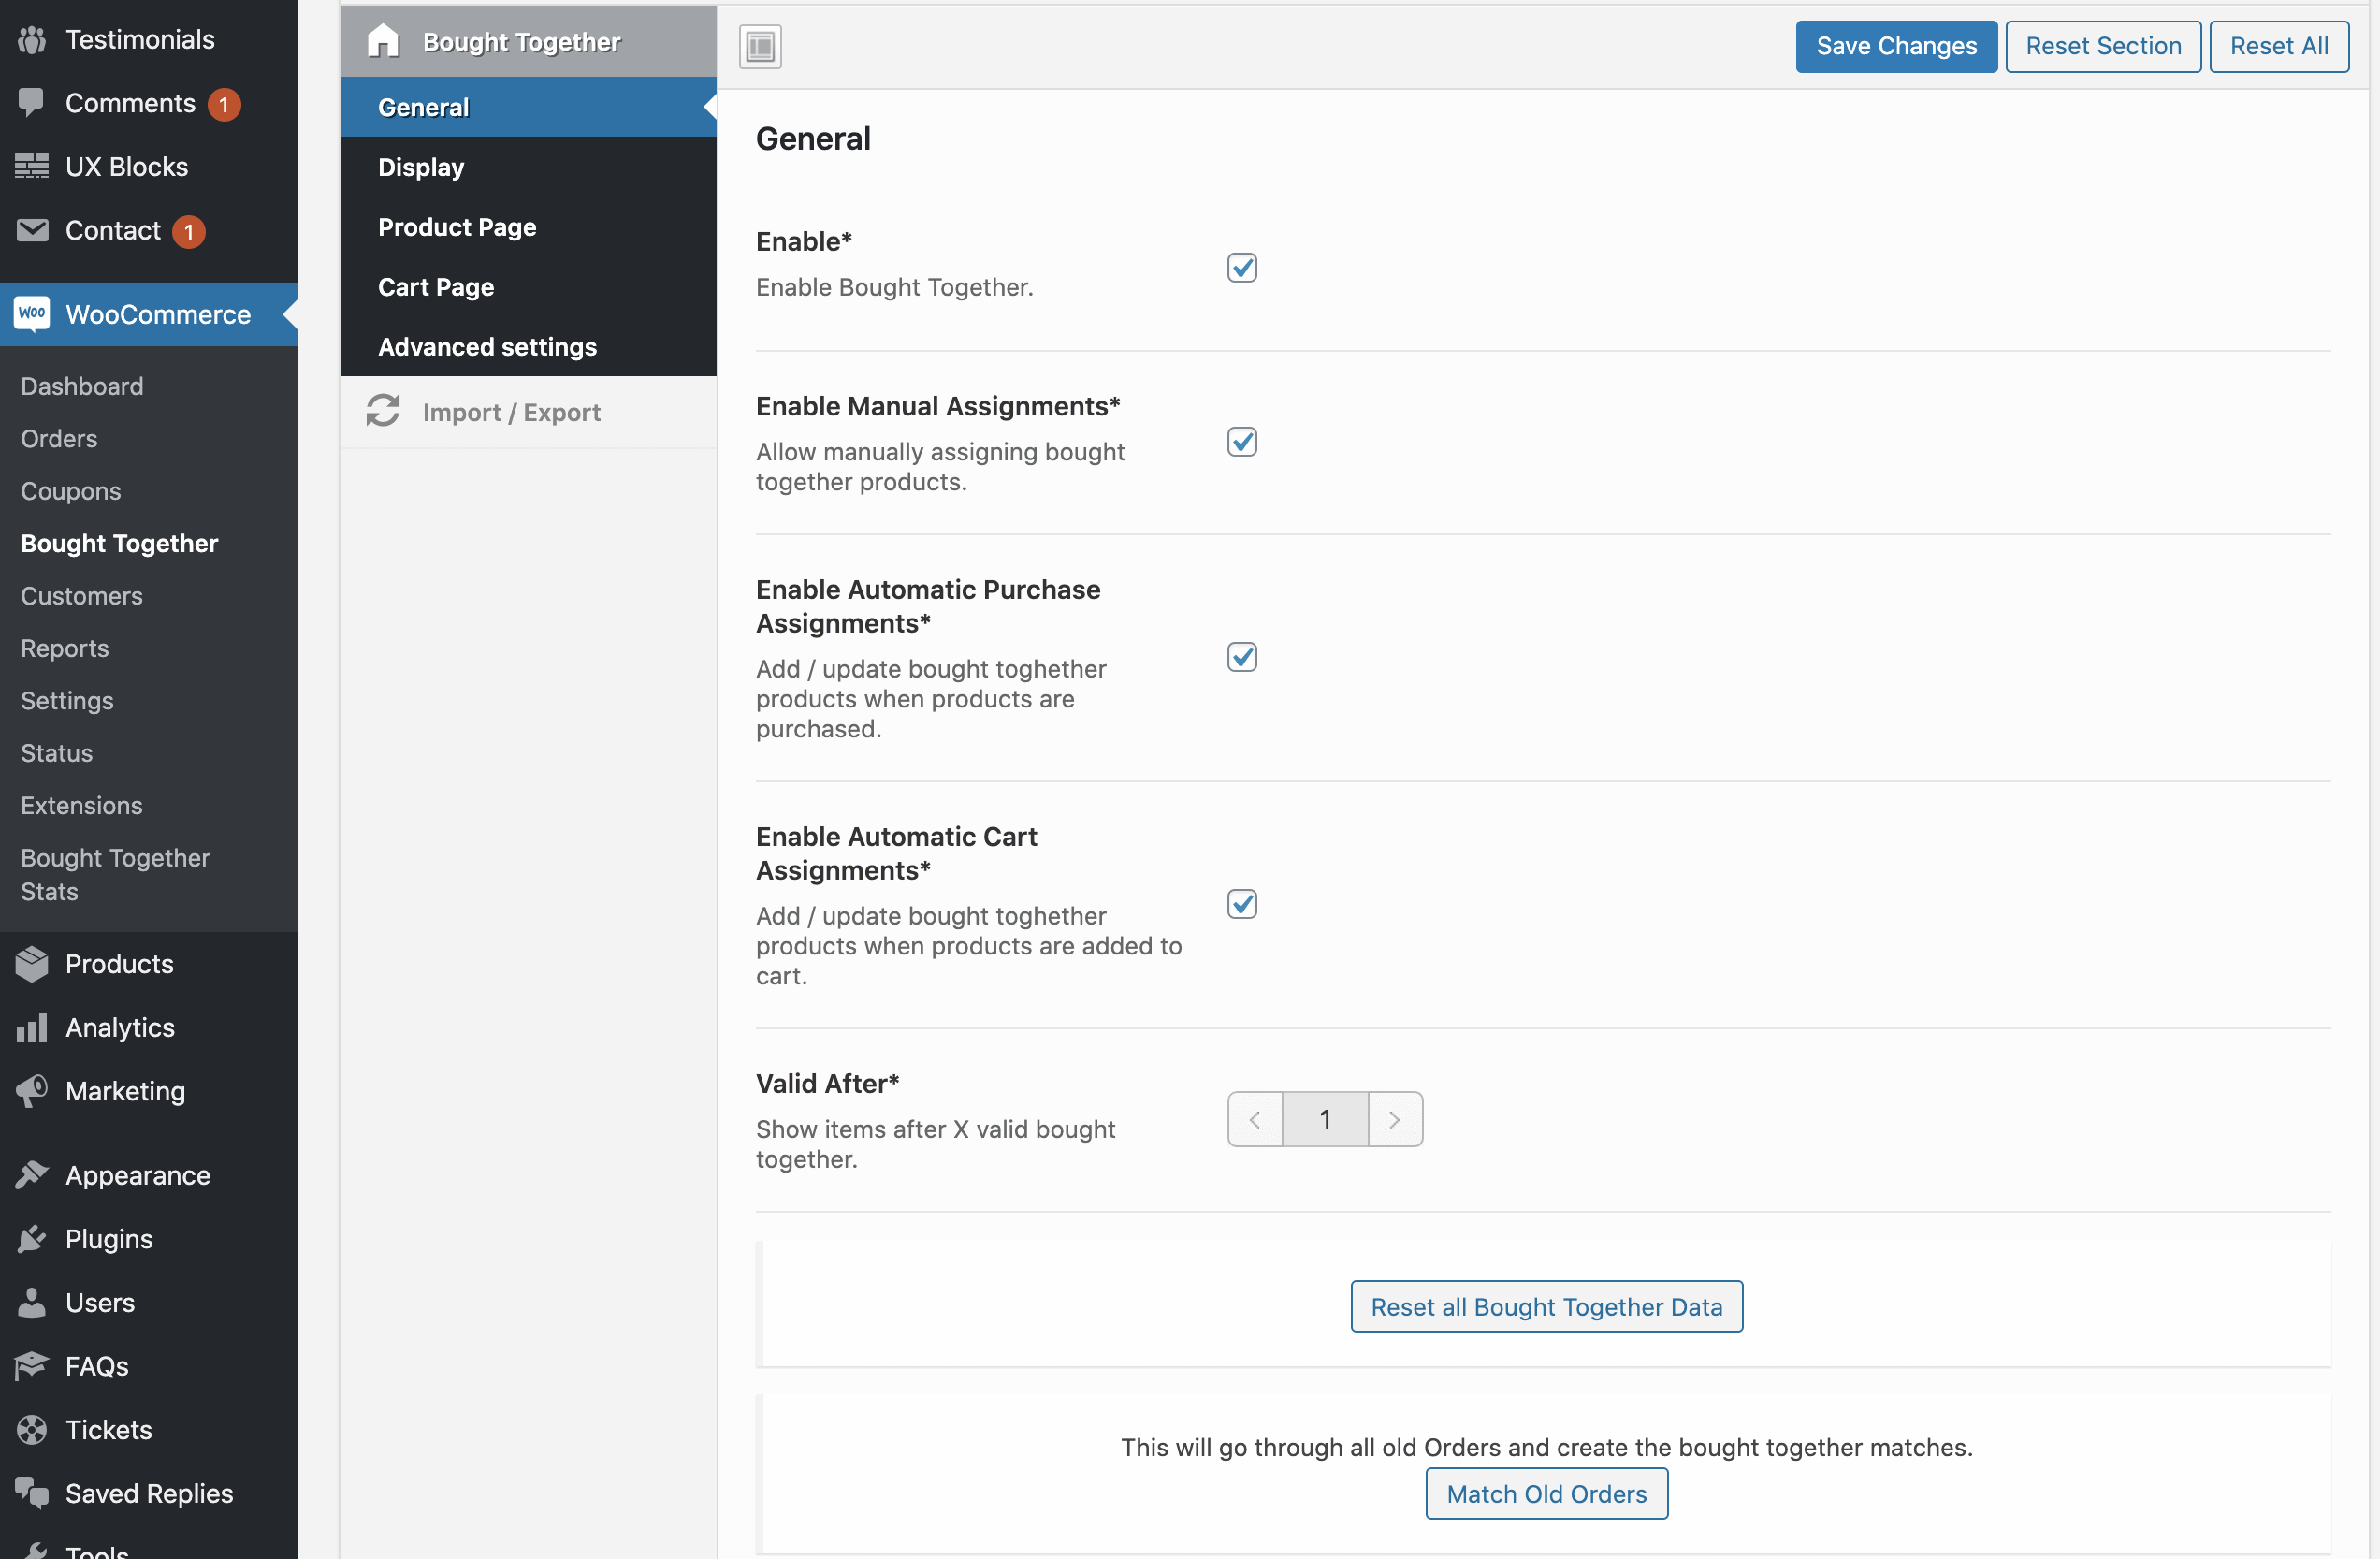Switch to the Display tab
2380x1559 pixels.
point(421,166)
